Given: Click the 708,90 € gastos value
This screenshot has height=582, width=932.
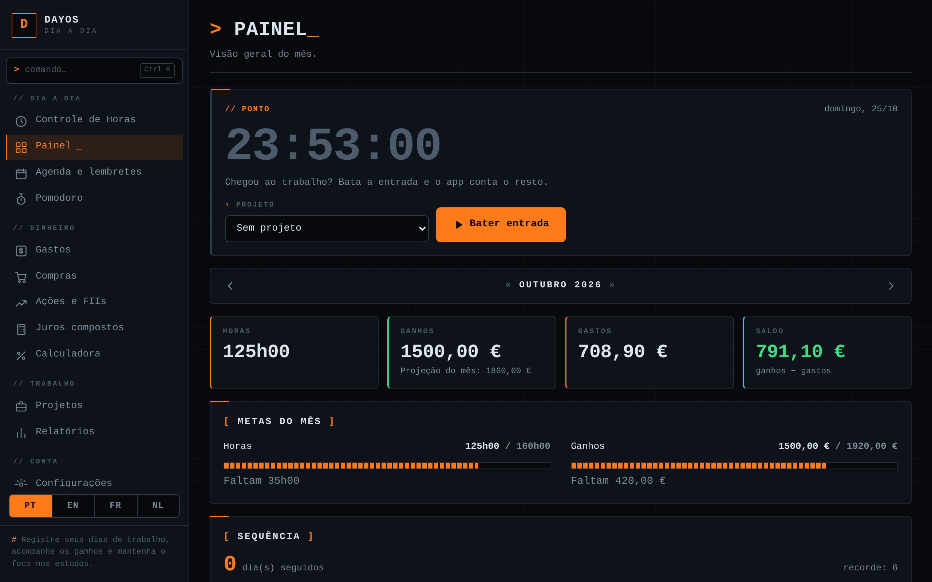Looking at the screenshot, I should click(623, 351).
